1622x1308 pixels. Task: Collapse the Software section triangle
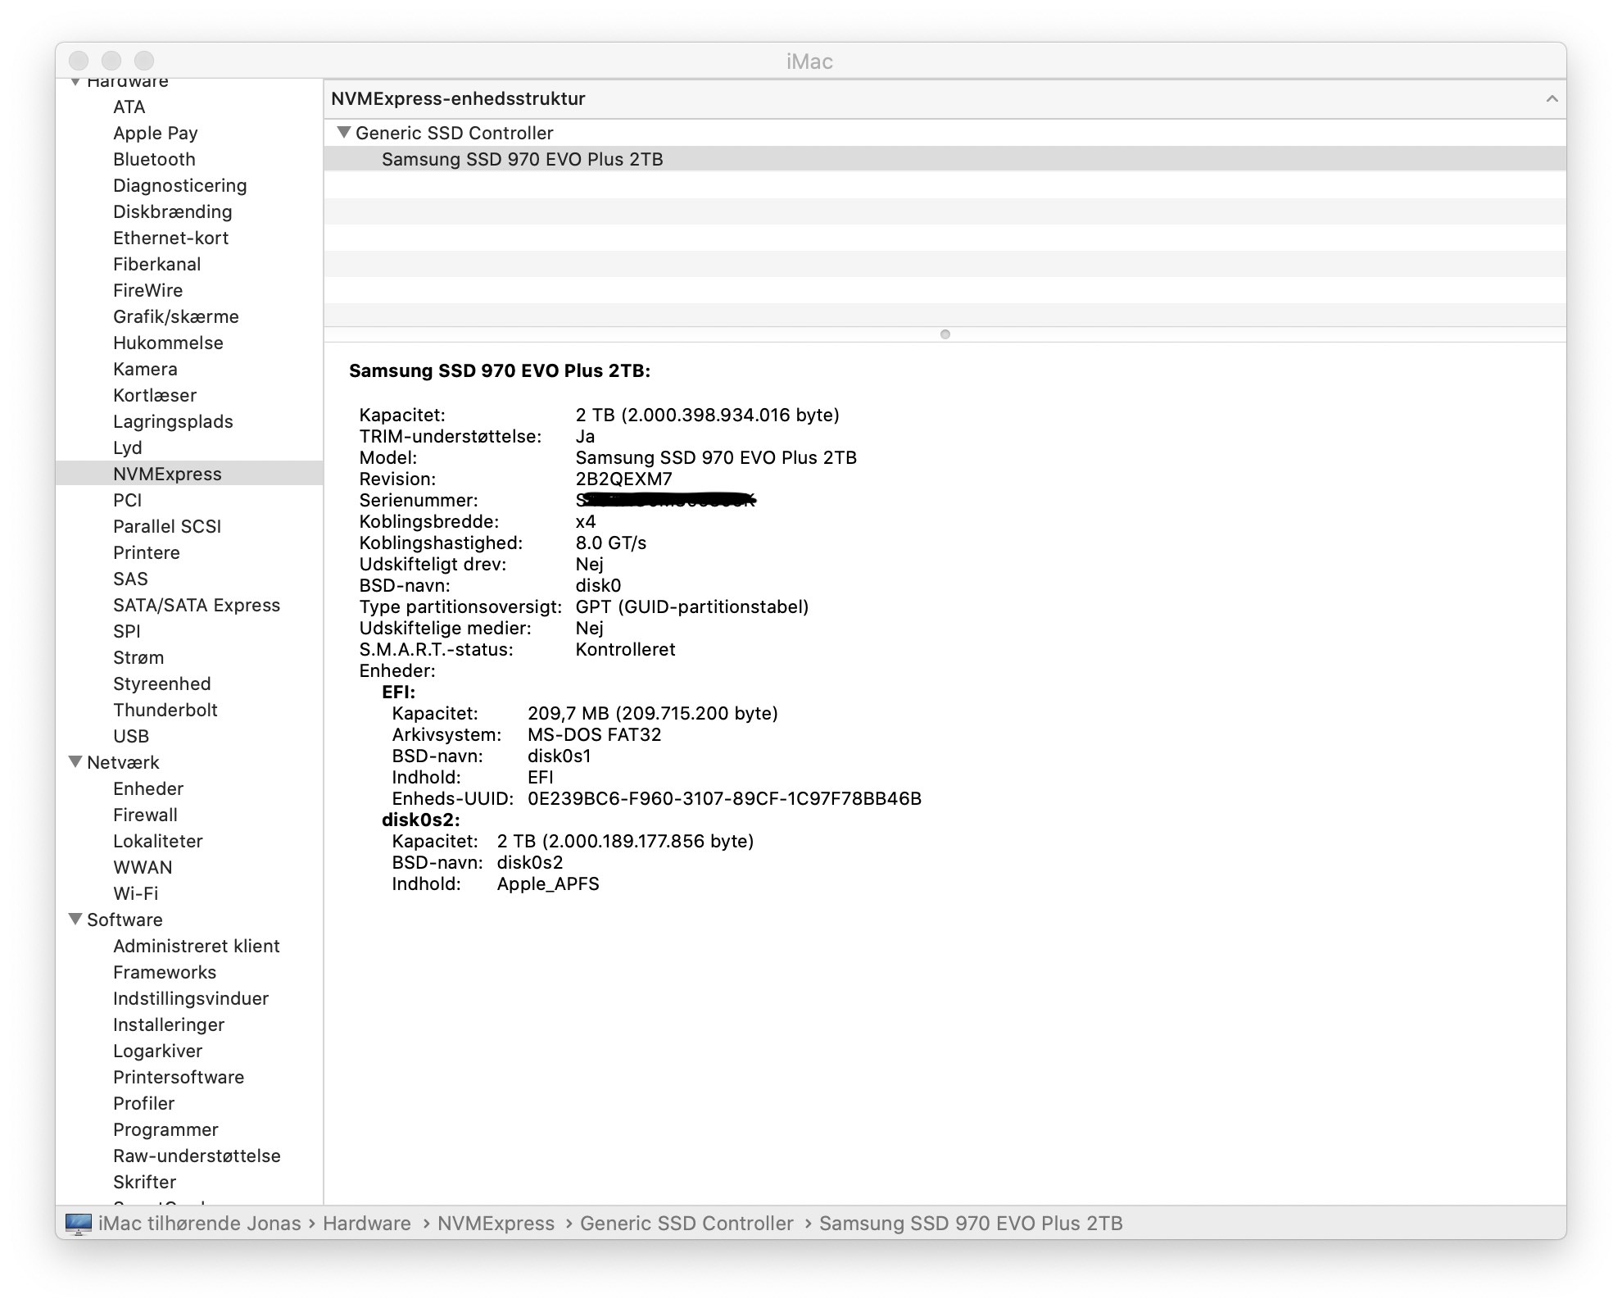tap(75, 920)
